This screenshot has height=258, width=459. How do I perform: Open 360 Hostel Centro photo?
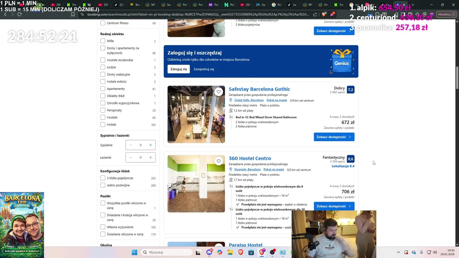196,183
